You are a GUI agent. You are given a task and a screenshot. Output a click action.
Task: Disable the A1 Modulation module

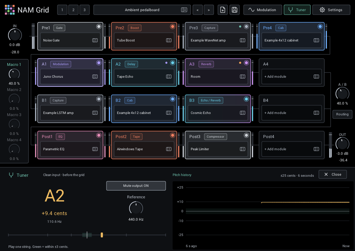click(x=99, y=63)
